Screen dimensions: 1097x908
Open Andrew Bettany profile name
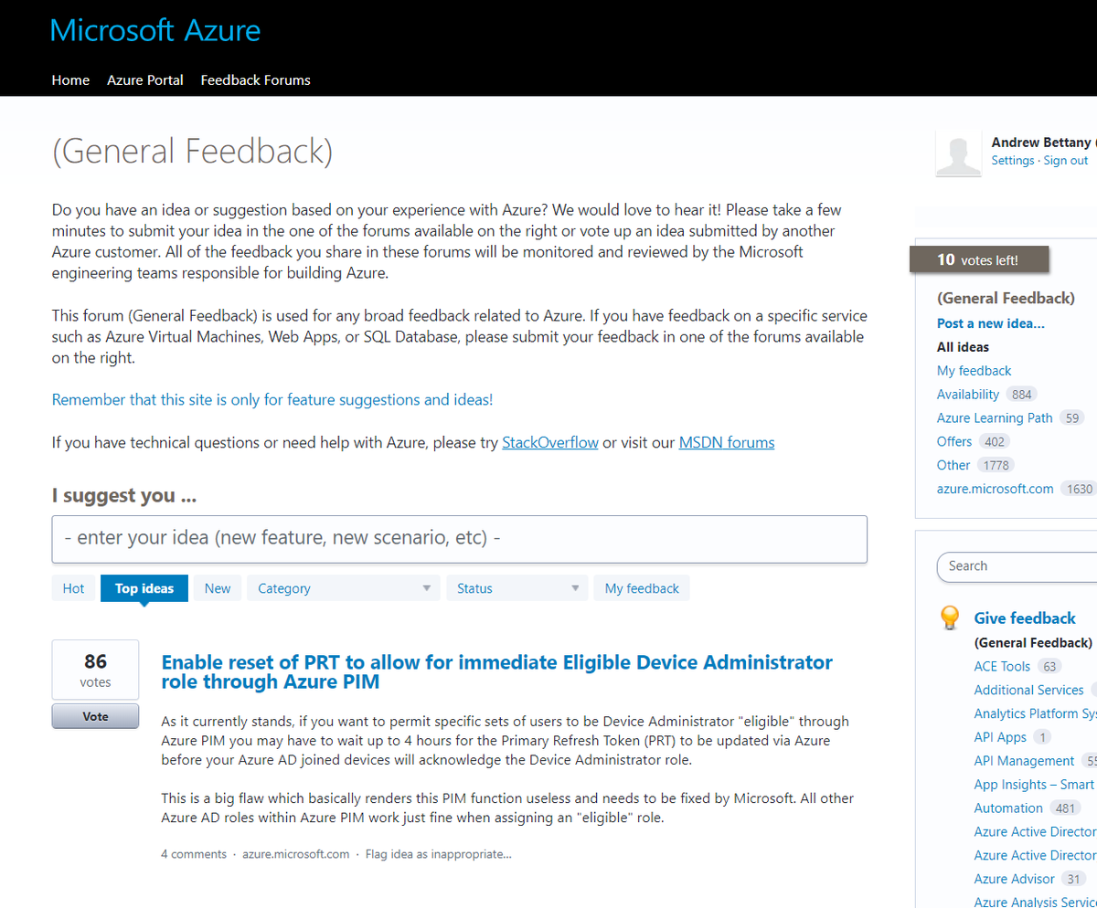1042,143
